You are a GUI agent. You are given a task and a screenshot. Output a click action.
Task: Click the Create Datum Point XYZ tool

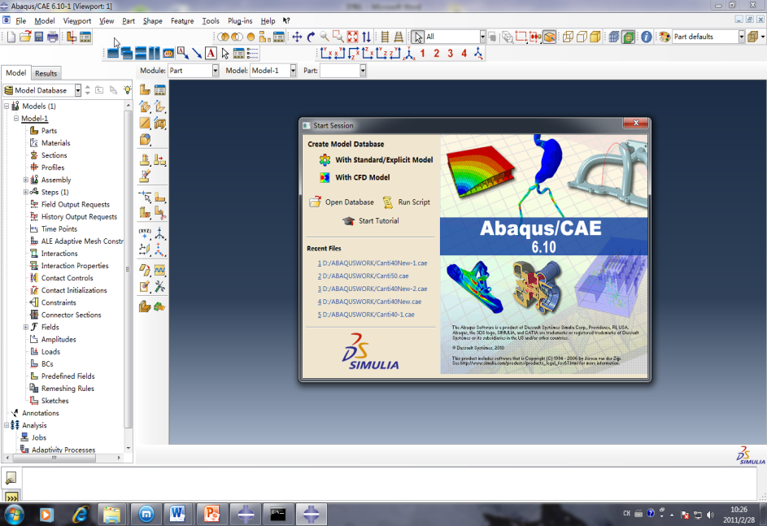pos(146,233)
